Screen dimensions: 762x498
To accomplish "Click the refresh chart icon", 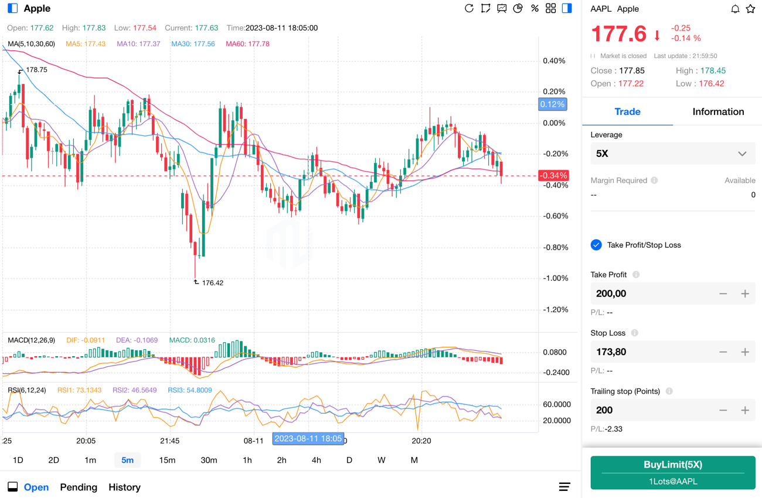I will tap(469, 9).
